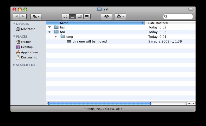206x126 pixels.
Task: Click the scroll left arrow
Action: click(x=189, y=103)
